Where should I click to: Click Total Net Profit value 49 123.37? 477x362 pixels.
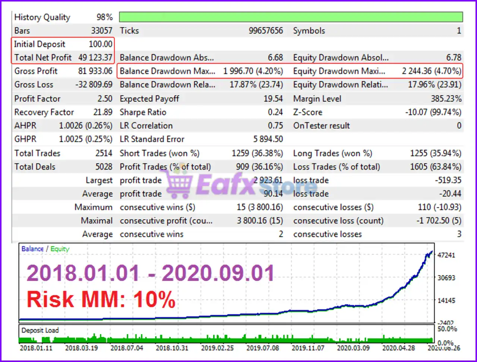point(95,57)
